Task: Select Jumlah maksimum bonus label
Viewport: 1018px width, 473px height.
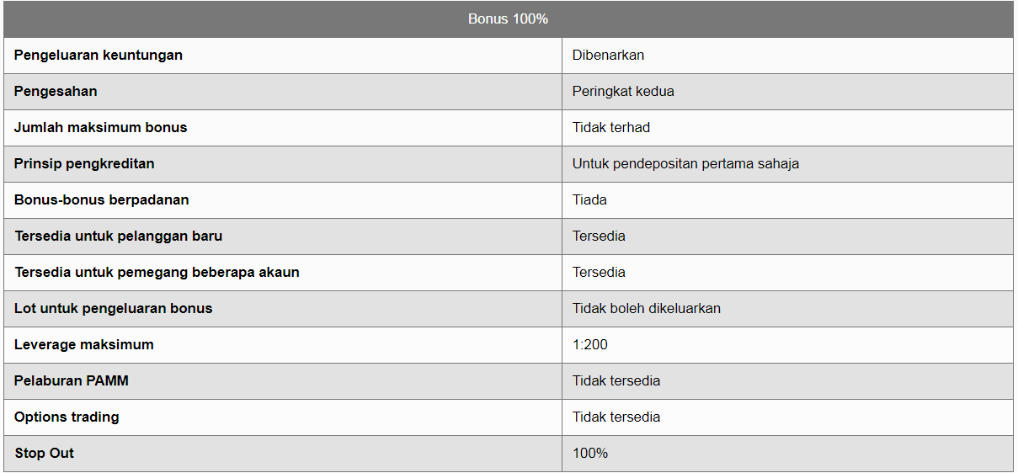Action: coord(101,128)
